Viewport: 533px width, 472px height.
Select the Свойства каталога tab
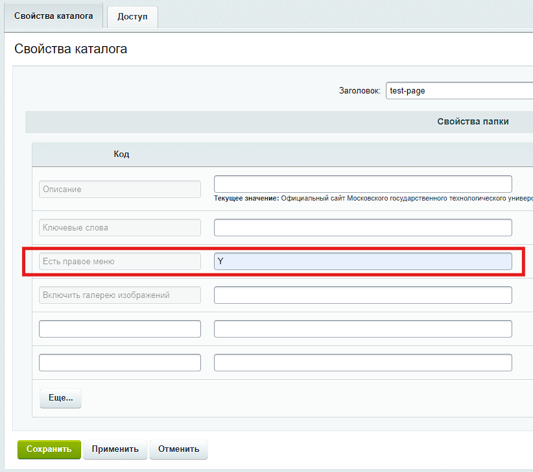[53, 16]
